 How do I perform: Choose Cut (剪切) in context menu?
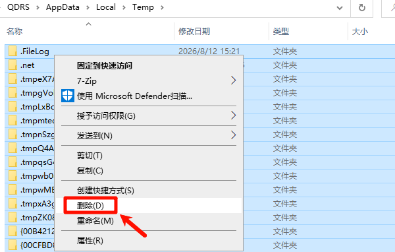[x=149, y=156]
